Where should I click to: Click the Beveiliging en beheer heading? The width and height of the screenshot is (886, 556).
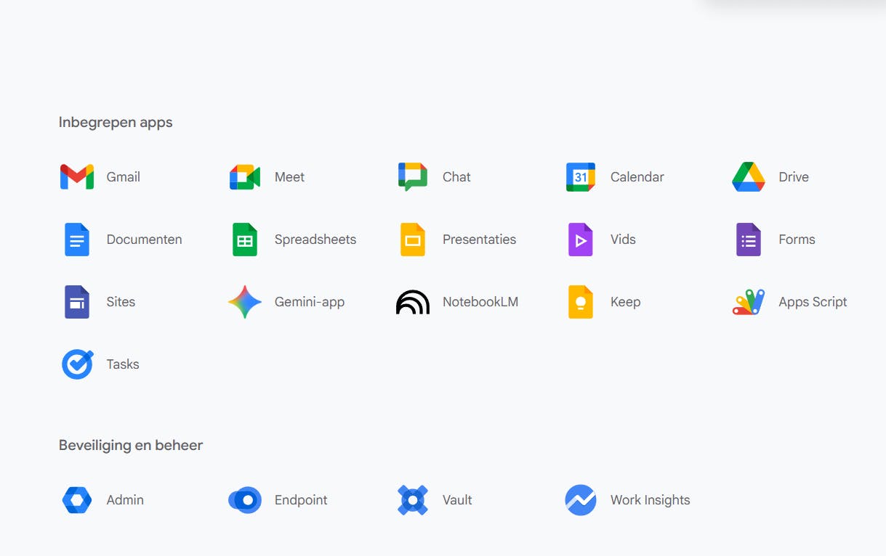pos(131,446)
